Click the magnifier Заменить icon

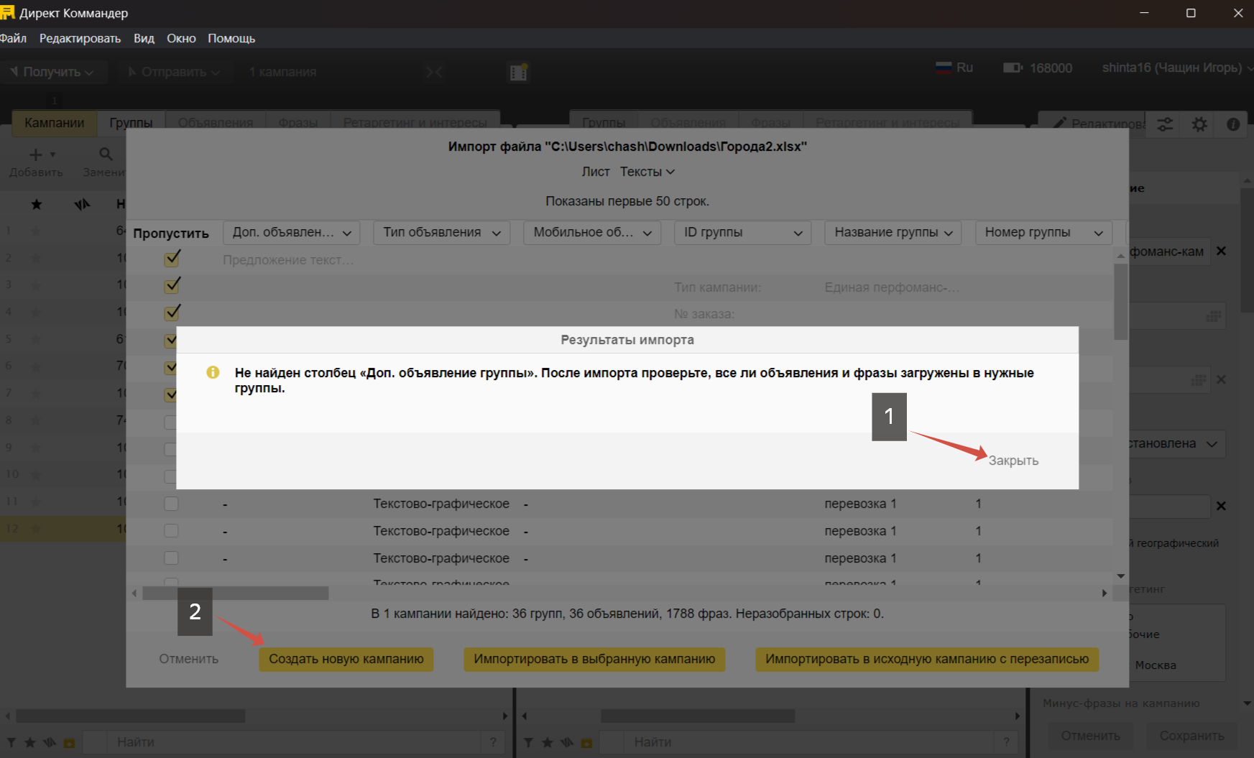coord(106,154)
